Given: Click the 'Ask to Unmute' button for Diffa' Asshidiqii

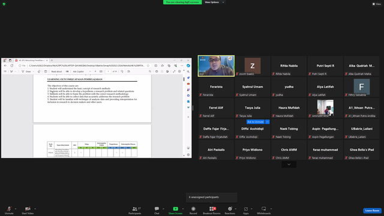Looking at the screenshot, I should coord(255,122).
